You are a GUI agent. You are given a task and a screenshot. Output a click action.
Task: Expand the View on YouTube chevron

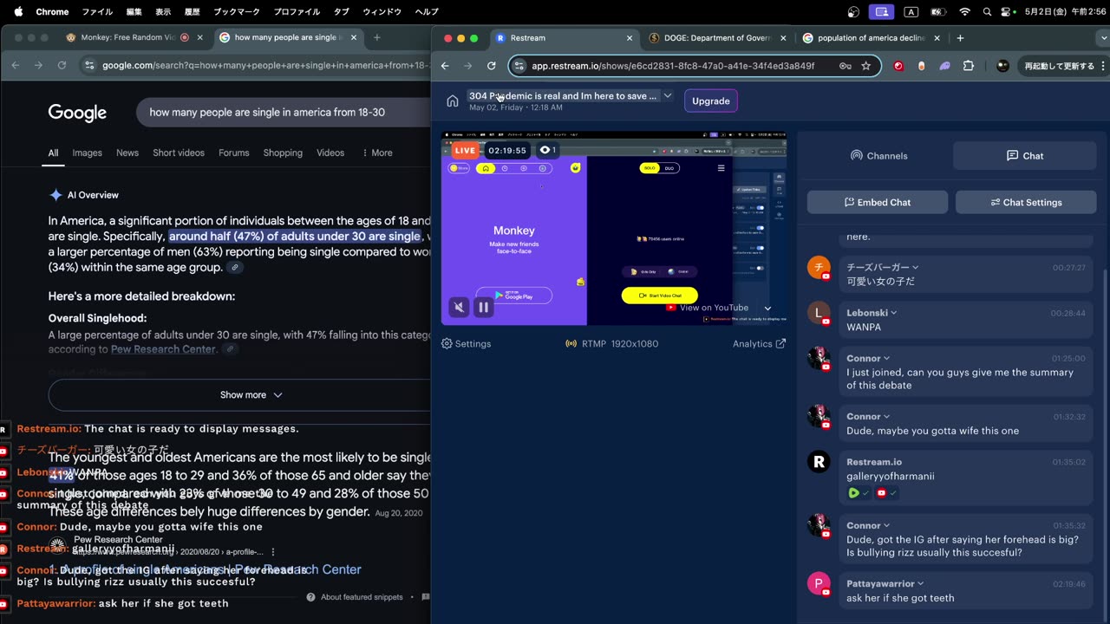767,308
